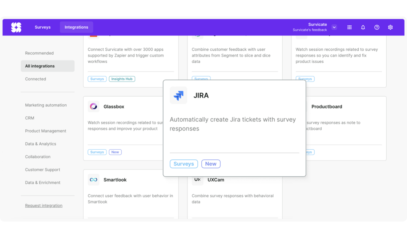407x238 pixels.
Task: Open the help question mark icon
Action: (377, 27)
